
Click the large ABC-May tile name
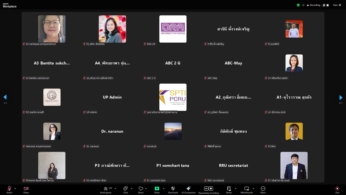click(233, 63)
